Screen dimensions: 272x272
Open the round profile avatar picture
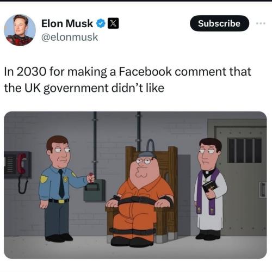20,30
